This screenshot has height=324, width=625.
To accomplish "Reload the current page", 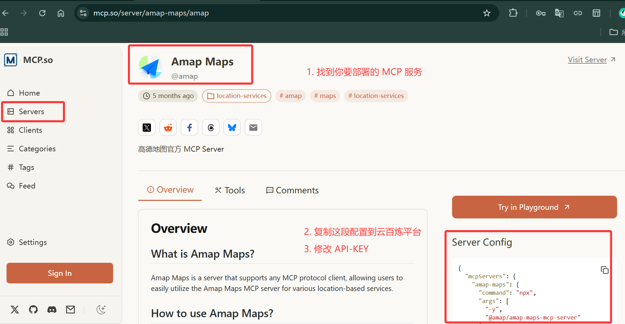I will point(42,13).
